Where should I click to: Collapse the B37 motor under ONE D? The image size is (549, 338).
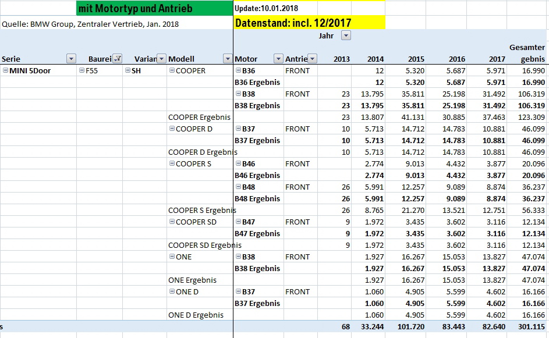tap(238, 291)
